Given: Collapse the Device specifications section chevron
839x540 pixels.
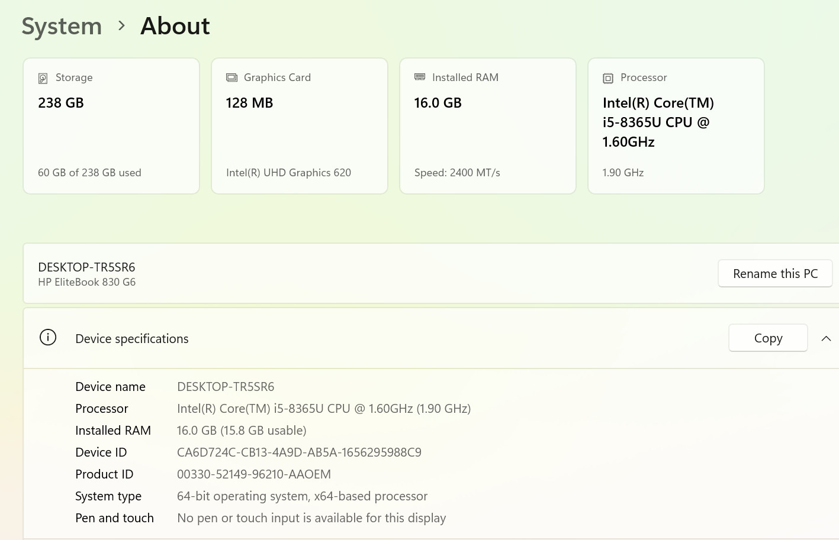Looking at the screenshot, I should point(826,338).
